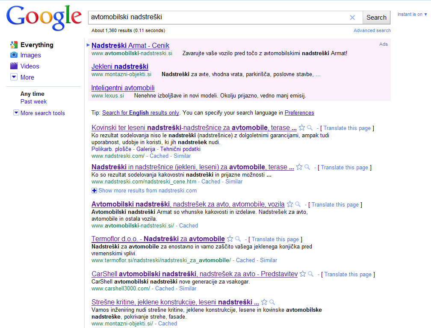Image resolution: width=431 pixels, height=328 pixels.
Task: Open the Instant is on dropdown
Action: point(411,14)
